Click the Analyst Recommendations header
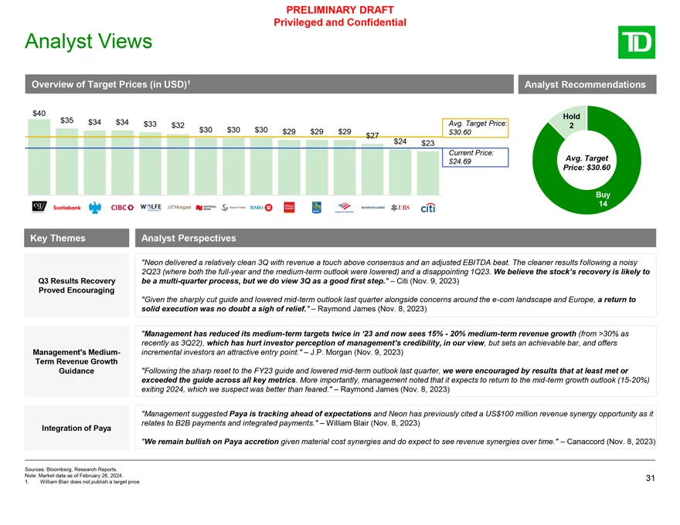The width and height of the screenshot is (680, 525). (x=587, y=84)
